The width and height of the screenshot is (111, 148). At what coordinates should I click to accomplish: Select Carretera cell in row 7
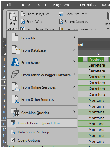pos(98,94)
